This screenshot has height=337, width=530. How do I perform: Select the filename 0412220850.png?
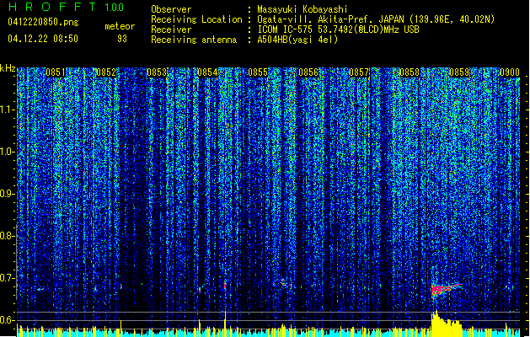43,22
